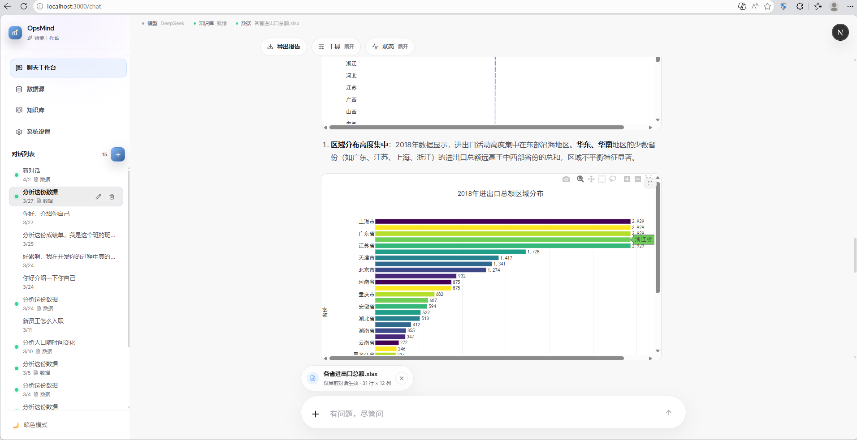Select 聊天工作台 in the navigation

click(x=40, y=68)
